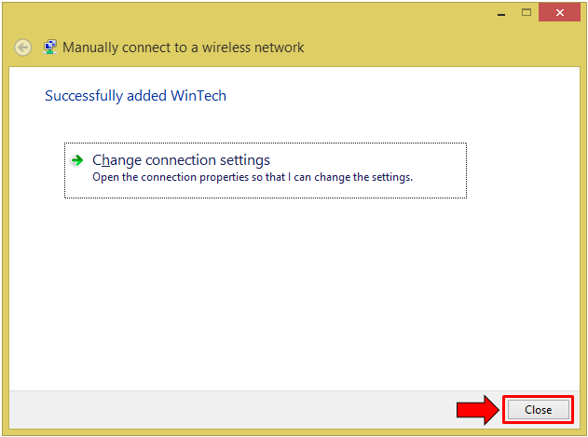Click the 'Open the connection properties' description text
588x437 pixels.
tap(252, 177)
